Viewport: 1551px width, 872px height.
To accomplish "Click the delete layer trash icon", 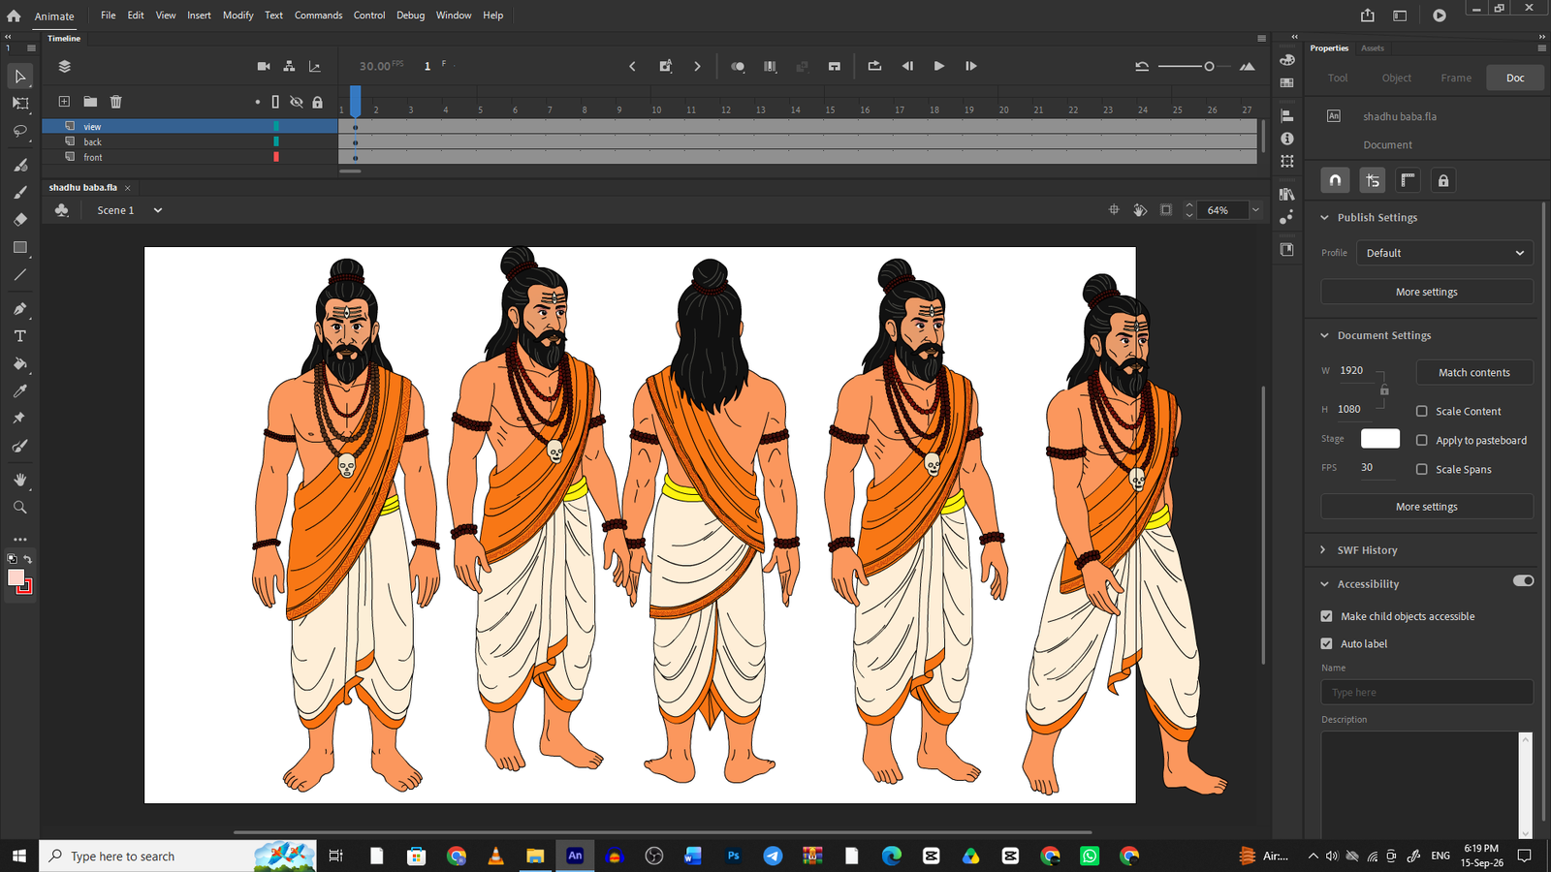I will pyautogui.click(x=116, y=102).
